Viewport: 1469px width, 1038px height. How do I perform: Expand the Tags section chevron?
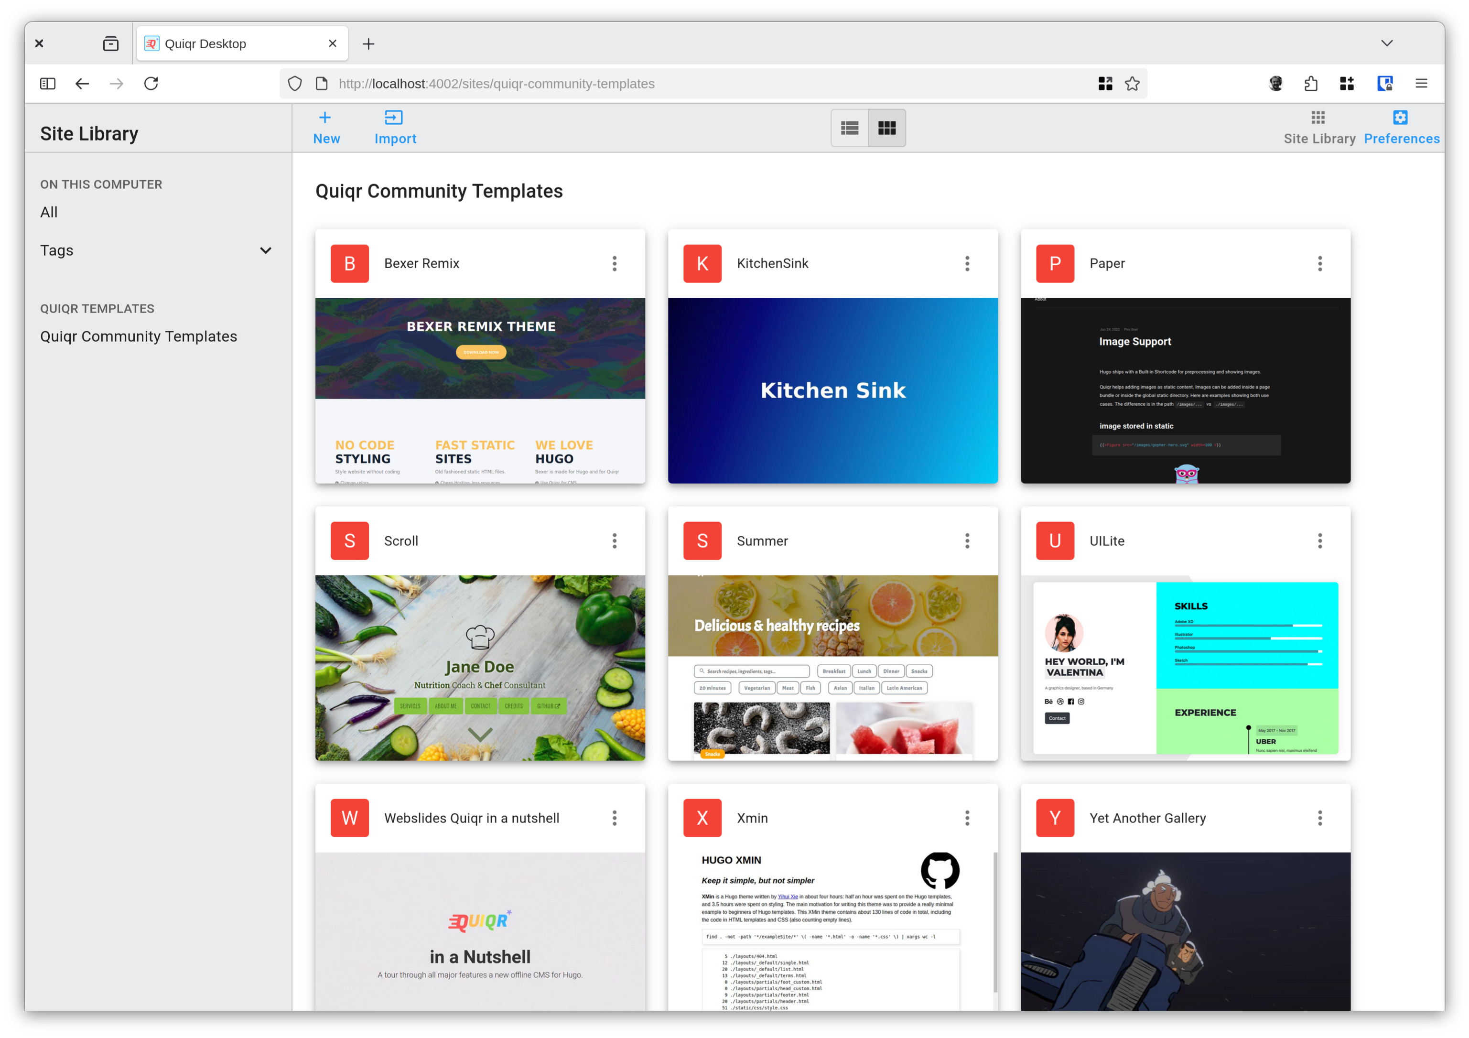click(x=266, y=251)
